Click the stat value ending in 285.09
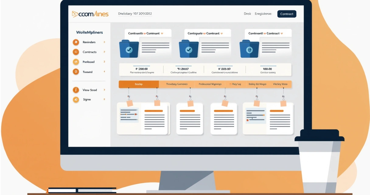The height and width of the screenshot is (195, 370). [x=225, y=69]
